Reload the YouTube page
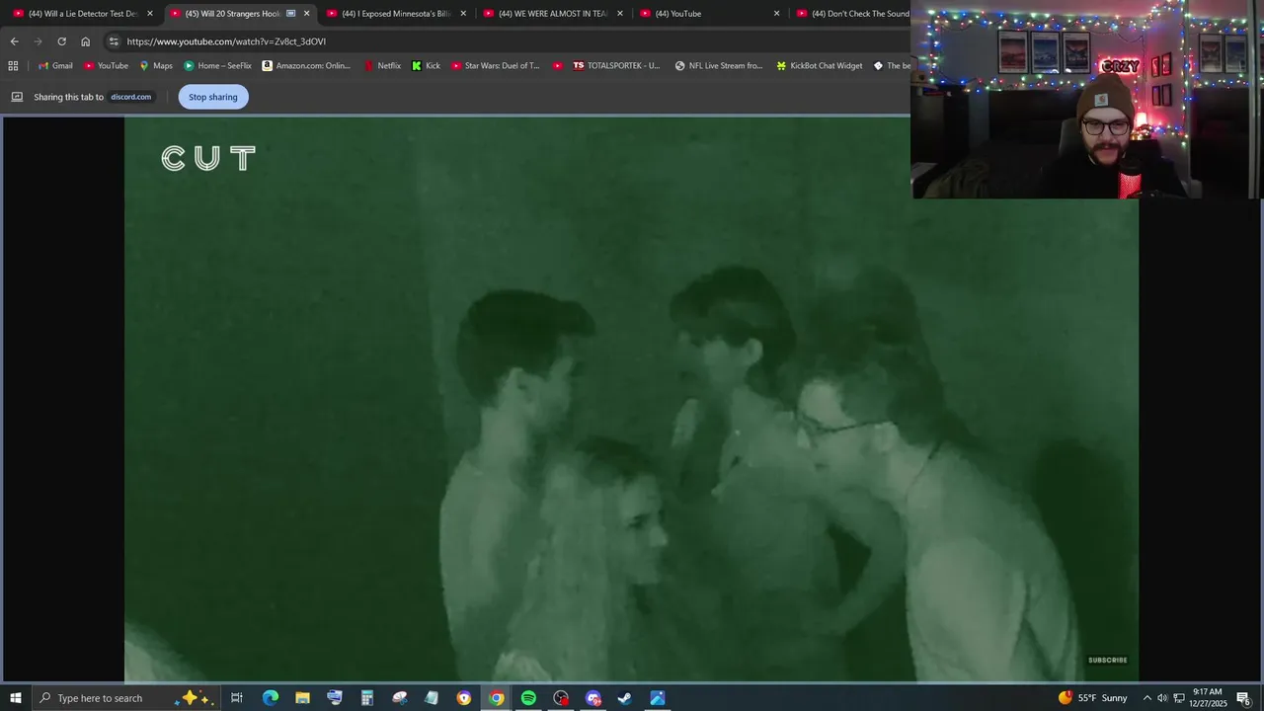Image resolution: width=1264 pixels, height=711 pixels. tap(61, 41)
